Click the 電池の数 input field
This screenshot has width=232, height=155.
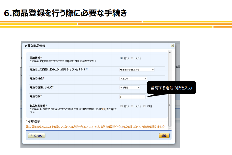(132, 97)
